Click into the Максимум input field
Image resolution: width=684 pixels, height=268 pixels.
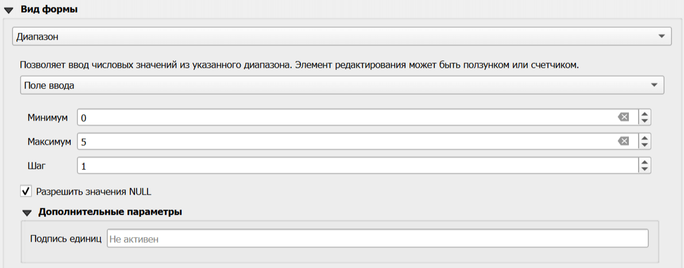click(x=345, y=141)
